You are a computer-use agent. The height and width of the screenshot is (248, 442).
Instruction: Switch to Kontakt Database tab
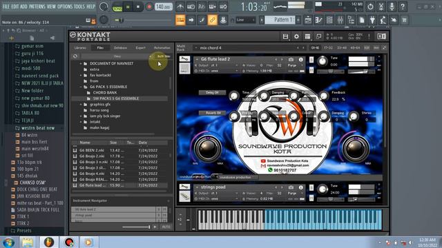(120, 48)
